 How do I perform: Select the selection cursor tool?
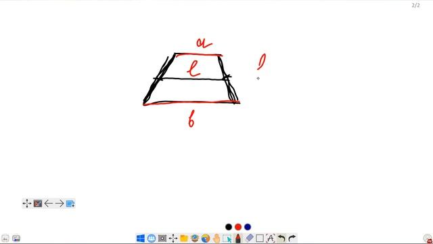coord(227,238)
